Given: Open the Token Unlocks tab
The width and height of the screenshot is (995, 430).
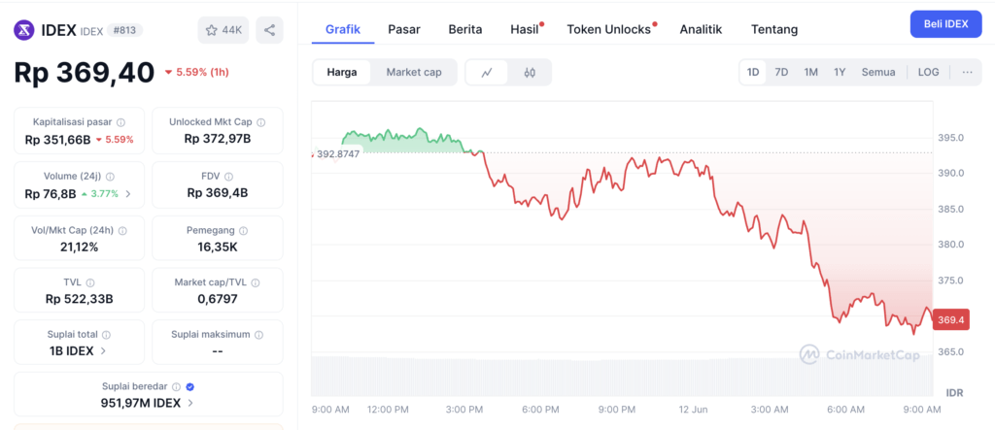Looking at the screenshot, I should pos(609,29).
